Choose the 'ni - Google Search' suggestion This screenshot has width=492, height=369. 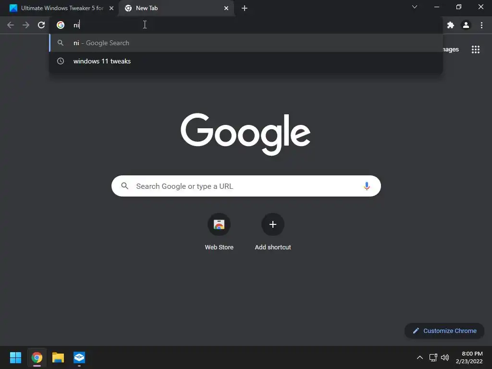click(x=246, y=43)
